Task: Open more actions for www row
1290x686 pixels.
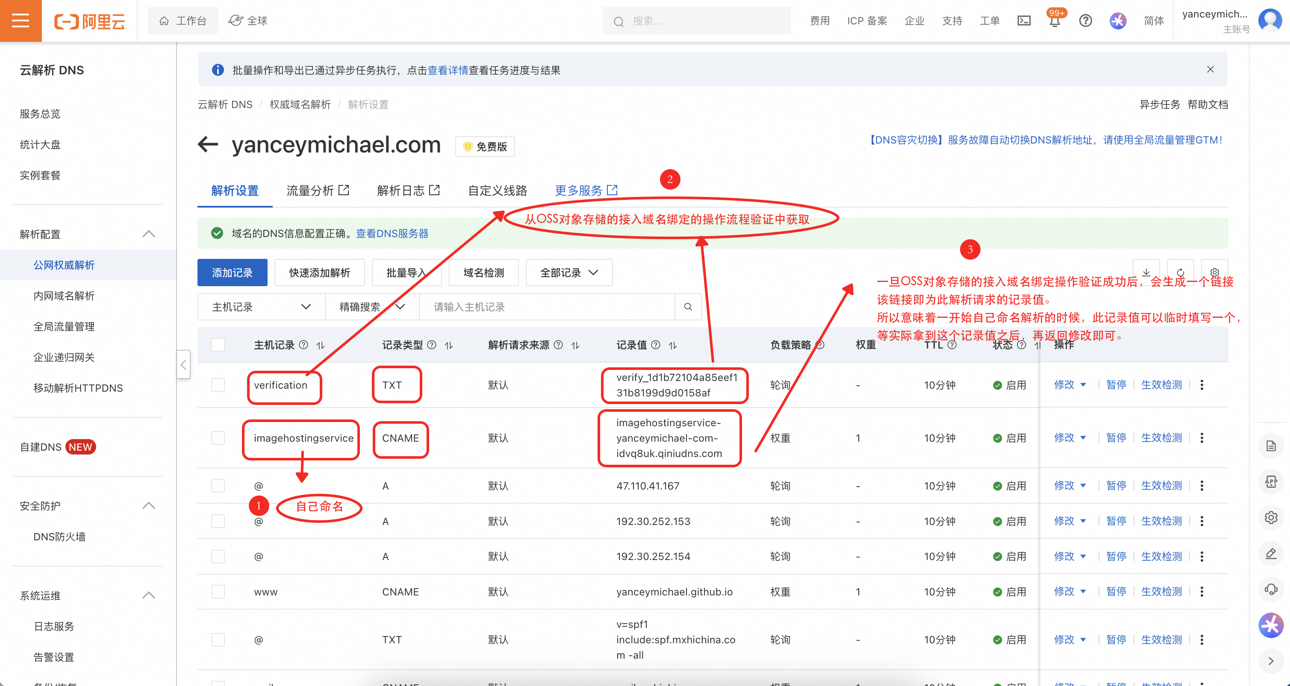Action: pos(1202,592)
